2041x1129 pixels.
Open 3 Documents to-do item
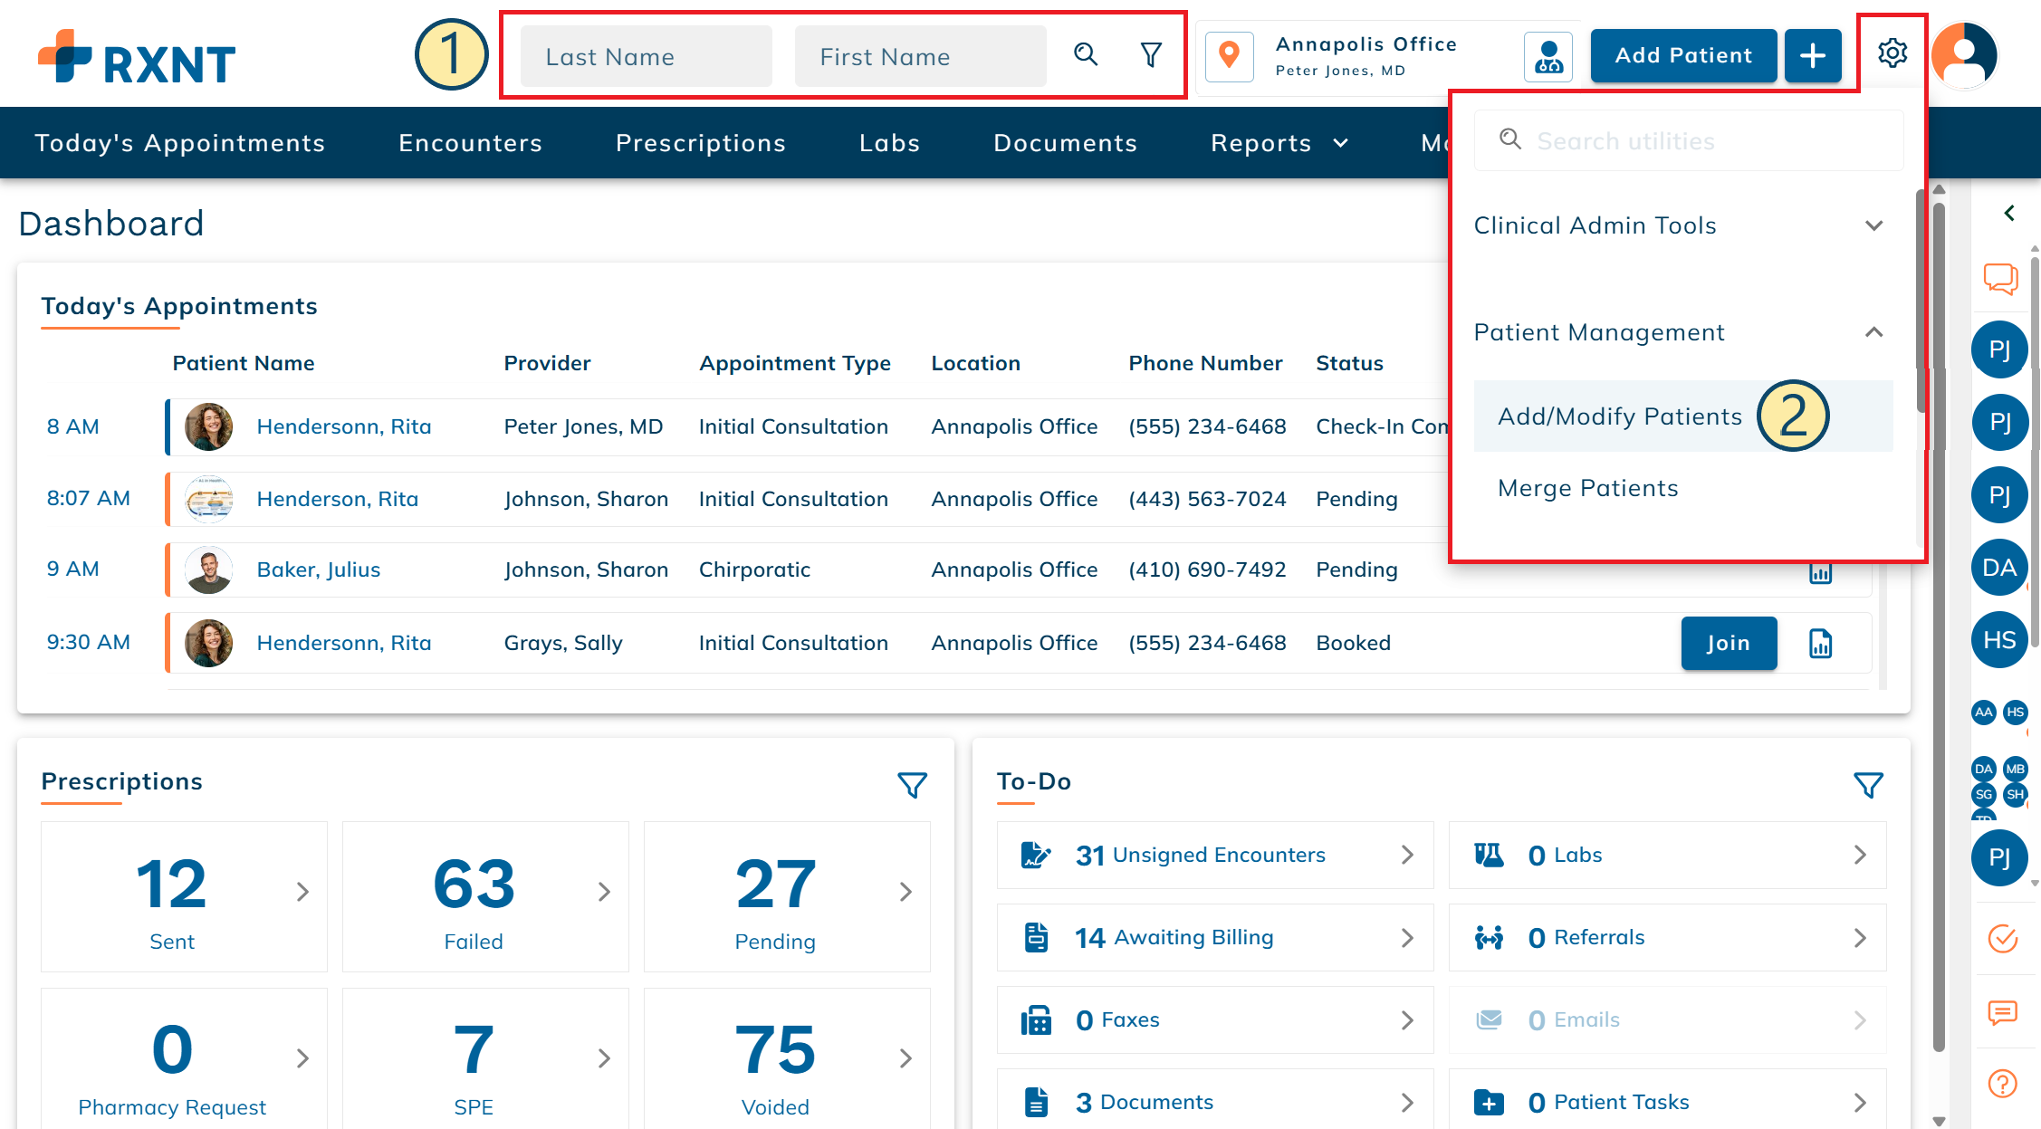tap(1215, 1102)
